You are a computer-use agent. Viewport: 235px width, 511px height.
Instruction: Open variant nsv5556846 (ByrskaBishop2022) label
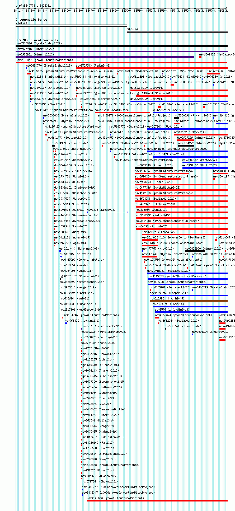[39, 43]
